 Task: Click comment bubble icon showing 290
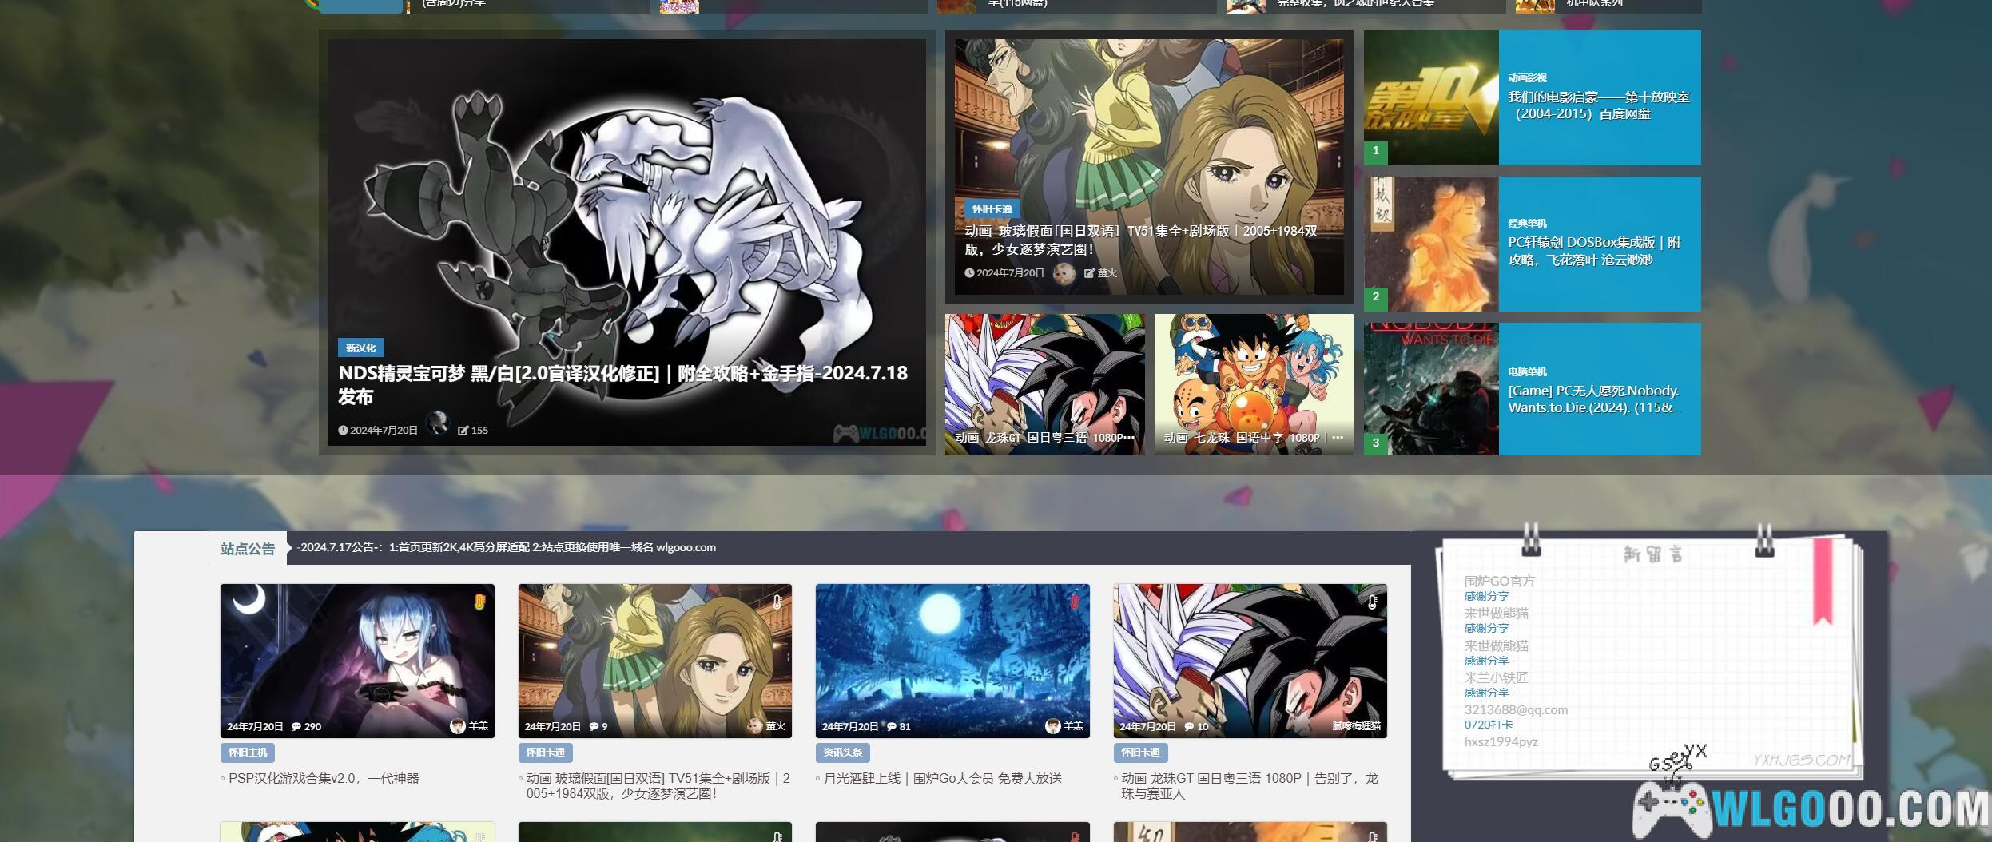tap(296, 726)
